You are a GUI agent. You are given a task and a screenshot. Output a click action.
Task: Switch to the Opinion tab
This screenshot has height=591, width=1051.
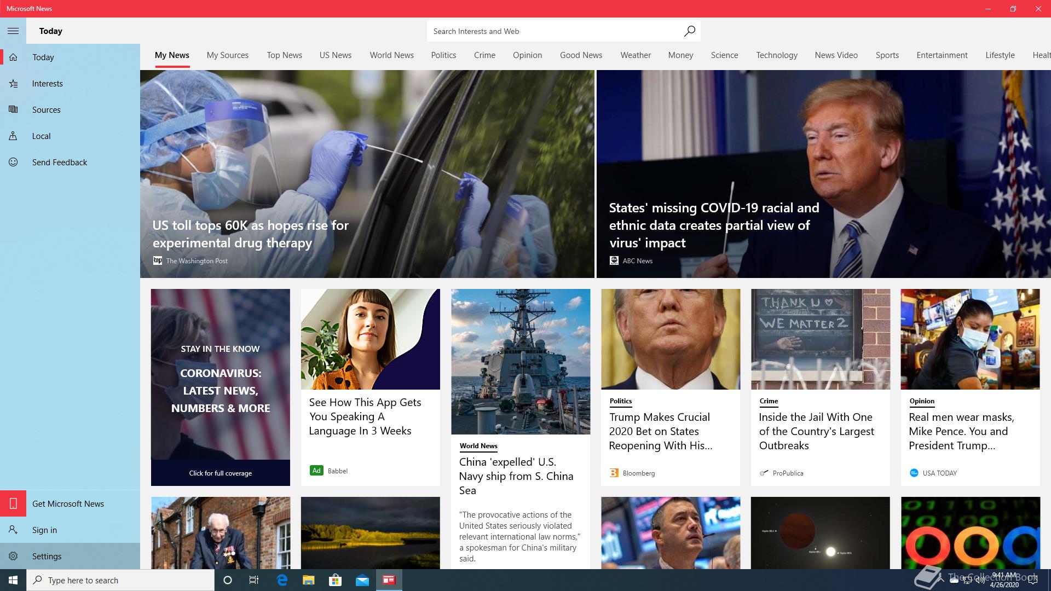[x=528, y=55]
